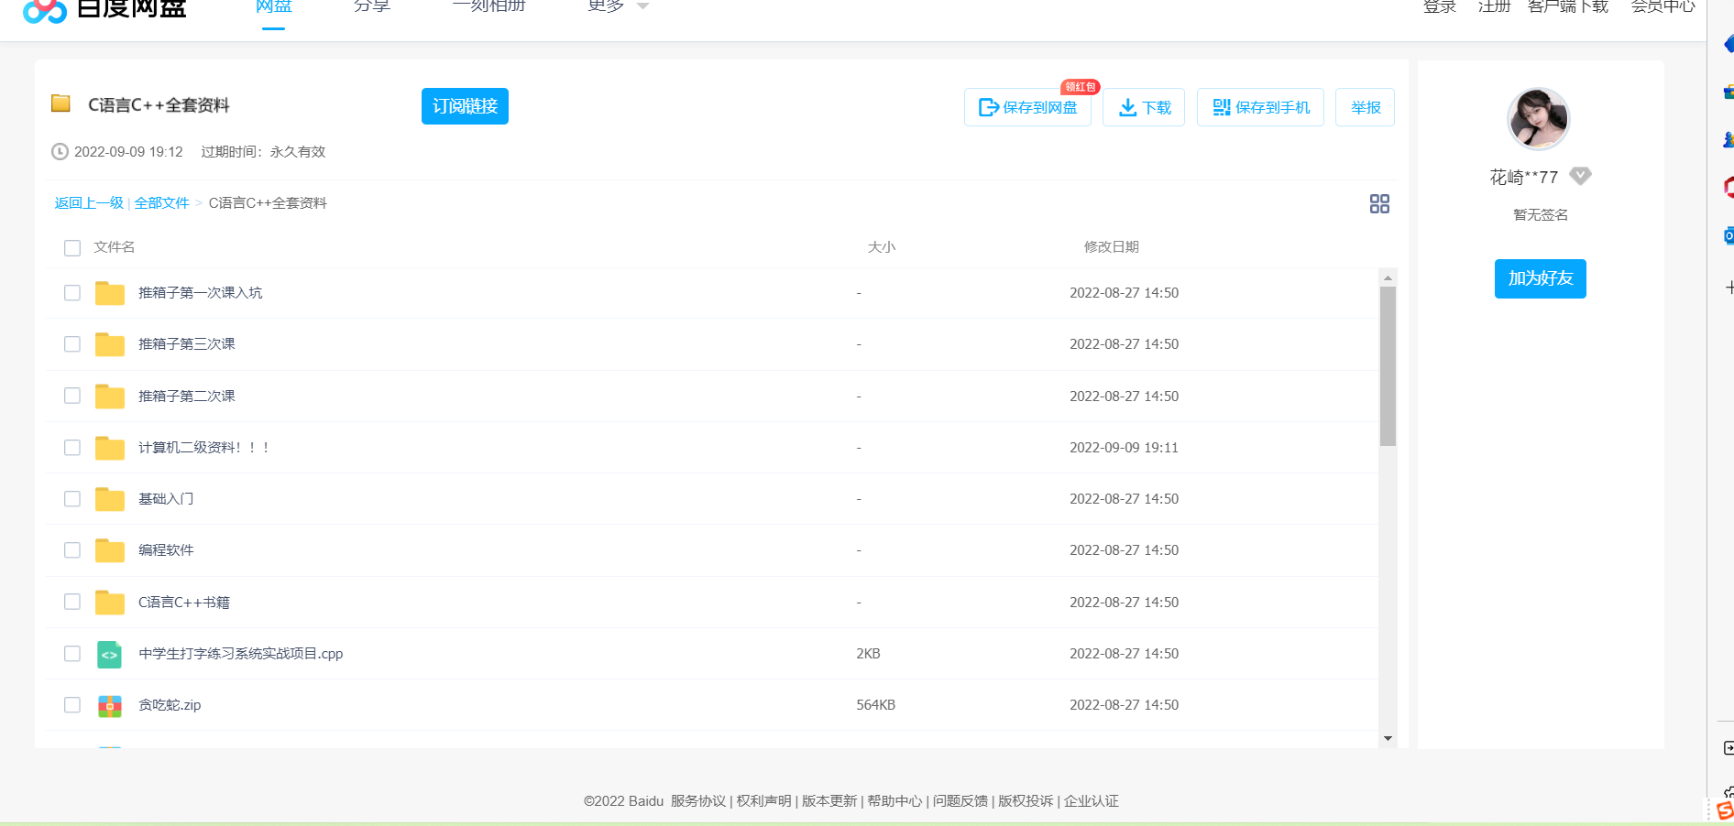The width and height of the screenshot is (1734, 826).
Task: Click the Baidu Netdisk logo
Action: [x=104, y=8]
